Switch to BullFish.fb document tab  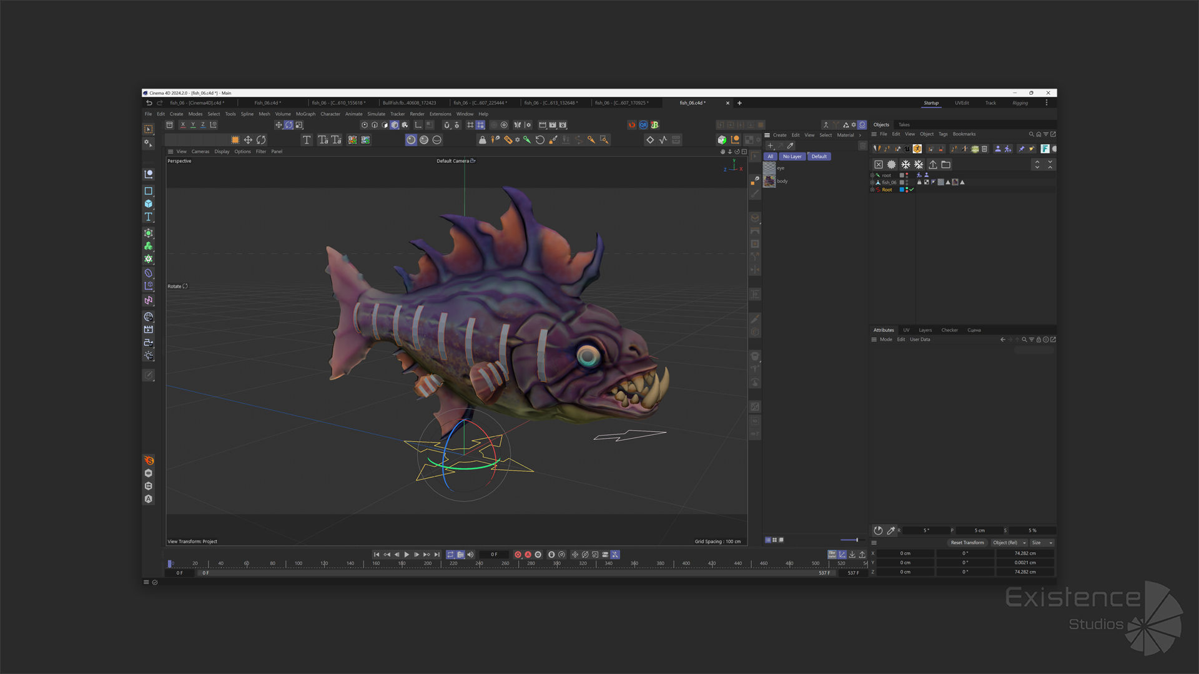click(x=409, y=103)
